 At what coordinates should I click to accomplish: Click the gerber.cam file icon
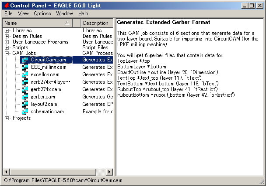(25, 97)
